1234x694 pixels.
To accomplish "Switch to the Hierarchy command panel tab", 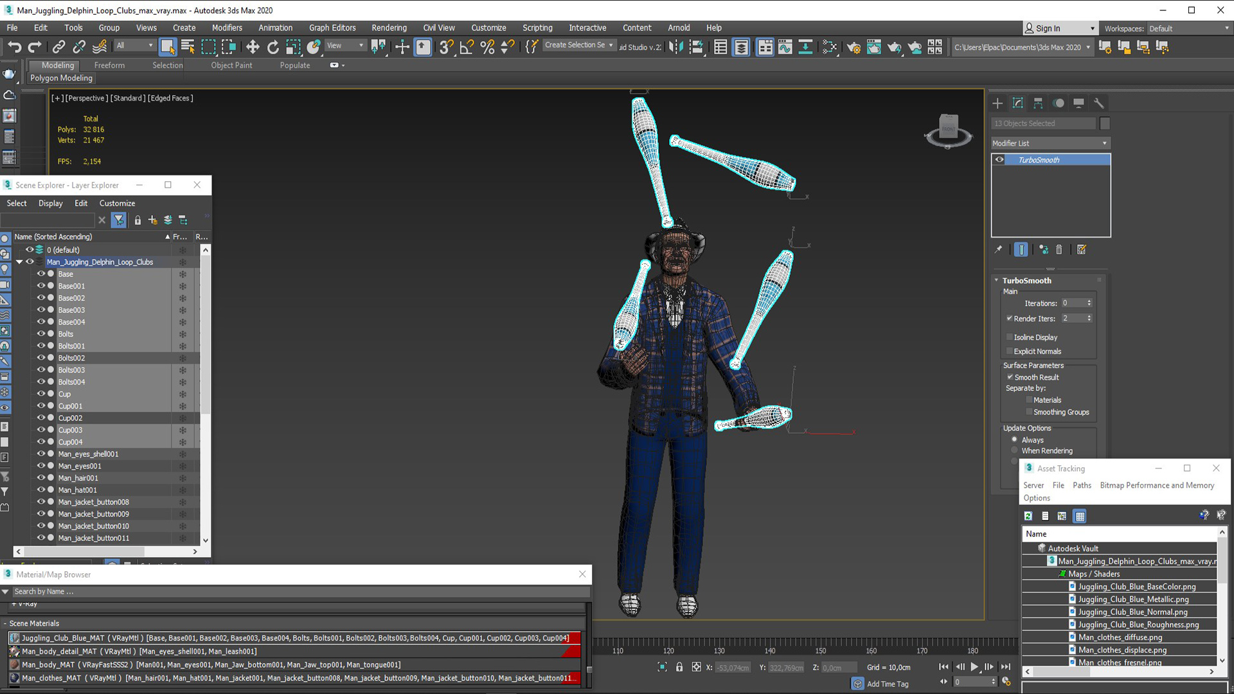I will 1038,103.
